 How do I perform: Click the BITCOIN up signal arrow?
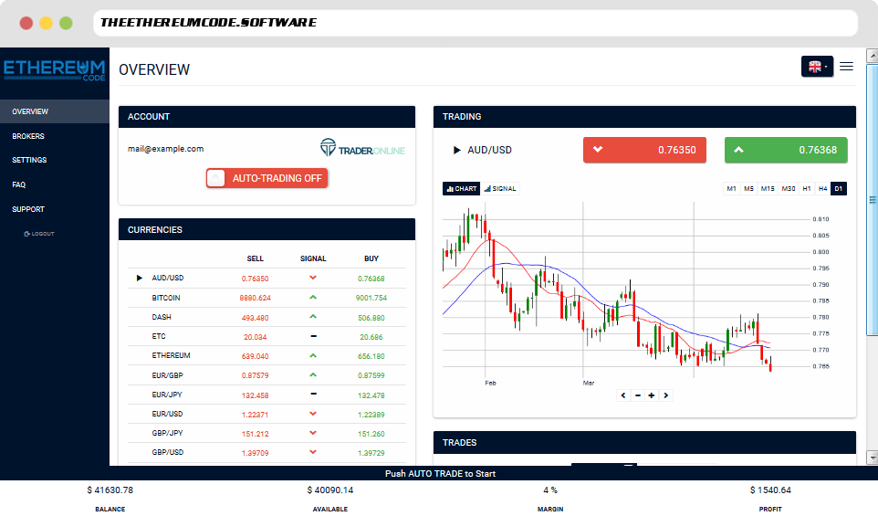313,298
